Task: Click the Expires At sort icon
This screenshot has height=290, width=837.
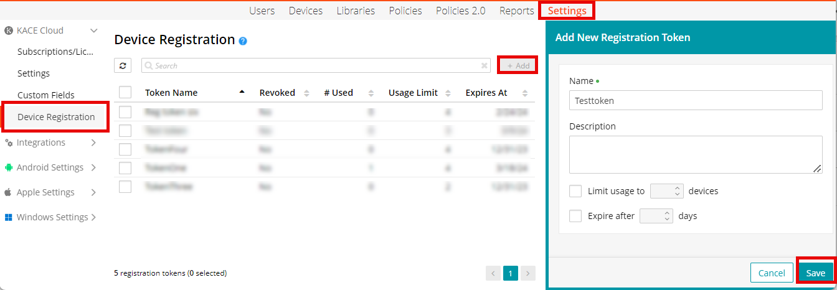Action: [x=525, y=93]
